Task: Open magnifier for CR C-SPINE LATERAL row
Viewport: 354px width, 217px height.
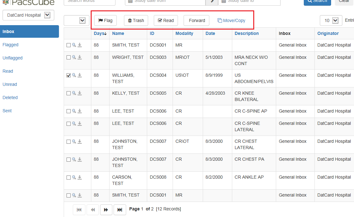Action: (74, 123)
